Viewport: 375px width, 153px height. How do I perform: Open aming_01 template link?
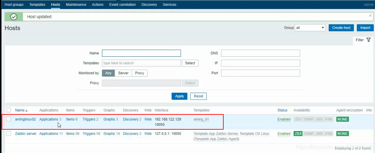coord(201,119)
